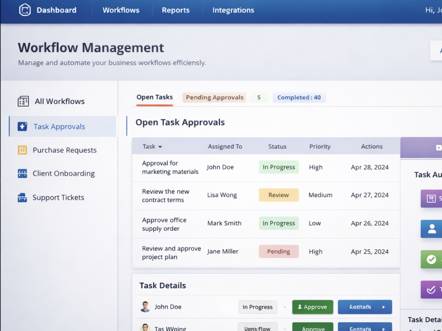442x331 pixels.
Task: Click the pending count badge 5
Action: pos(259,98)
